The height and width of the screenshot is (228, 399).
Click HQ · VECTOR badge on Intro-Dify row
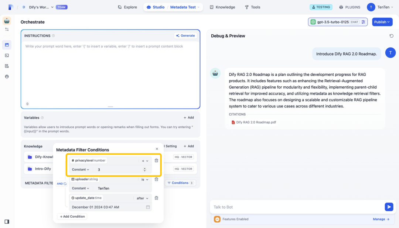[184, 169]
